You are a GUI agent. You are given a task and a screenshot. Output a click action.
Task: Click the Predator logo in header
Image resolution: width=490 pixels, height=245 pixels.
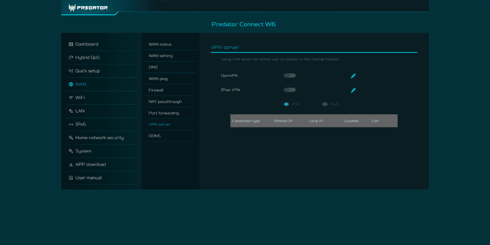pyautogui.click(x=88, y=8)
